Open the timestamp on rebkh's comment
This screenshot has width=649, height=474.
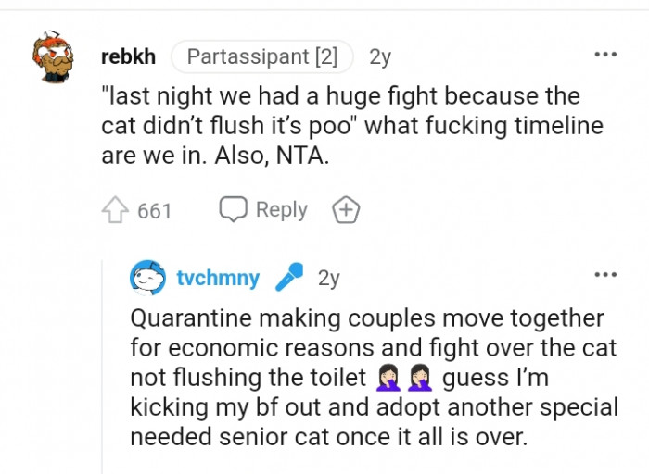[x=380, y=57]
